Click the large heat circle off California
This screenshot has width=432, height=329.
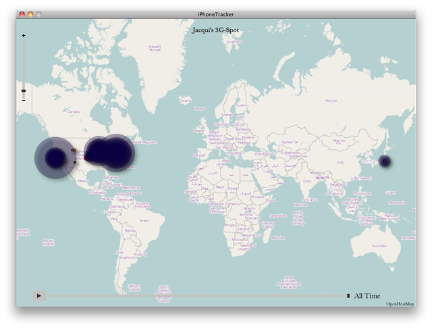55,158
